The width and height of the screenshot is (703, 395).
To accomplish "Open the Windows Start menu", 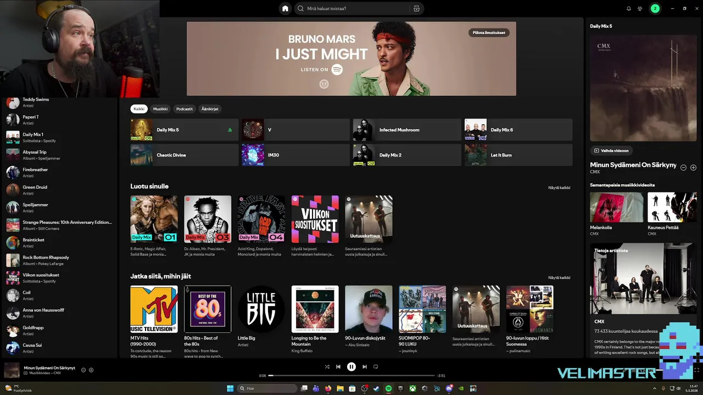I will (x=230, y=388).
